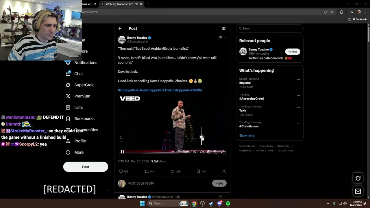Open Windows Start menu
The image size is (370, 208).
142,203
